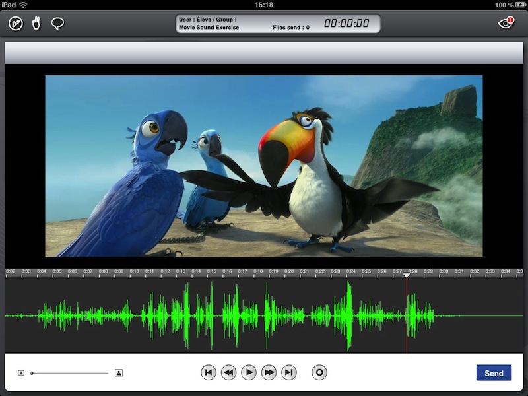The height and width of the screenshot is (396, 528).
Task: Start recording with the record button
Action: click(x=319, y=372)
